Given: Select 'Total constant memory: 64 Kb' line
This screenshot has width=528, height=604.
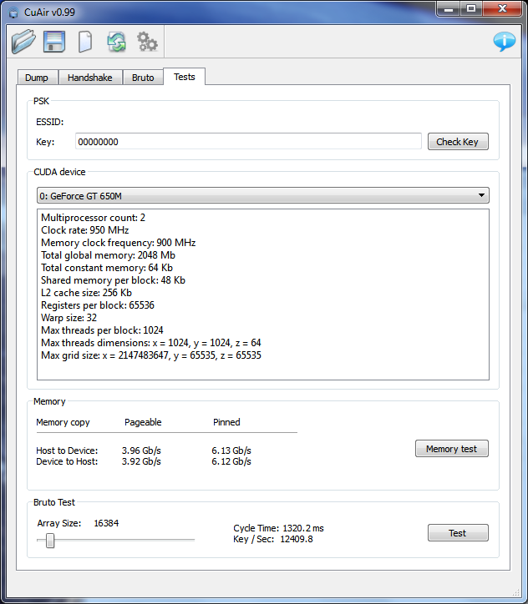Looking at the screenshot, I should point(107,268).
